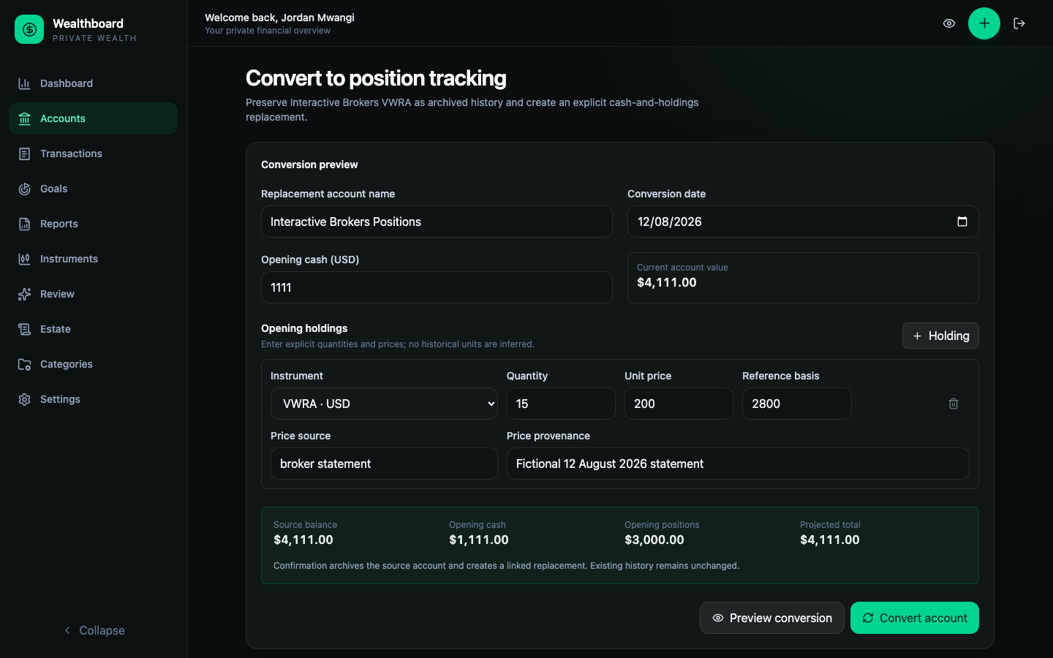The width and height of the screenshot is (1053, 658).
Task: Click the Conversion preview label
Action: tap(309, 164)
